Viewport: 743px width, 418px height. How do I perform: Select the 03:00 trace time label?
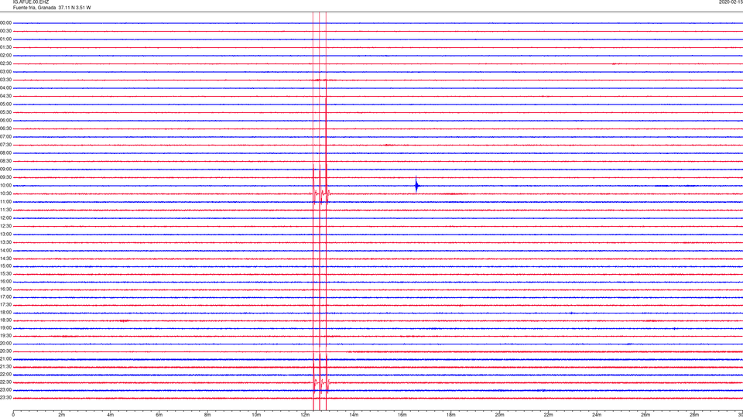click(5, 71)
